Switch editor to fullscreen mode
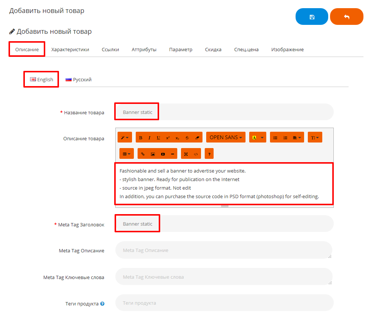This screenshot has width=369, height=321. [x=186, y=154]
